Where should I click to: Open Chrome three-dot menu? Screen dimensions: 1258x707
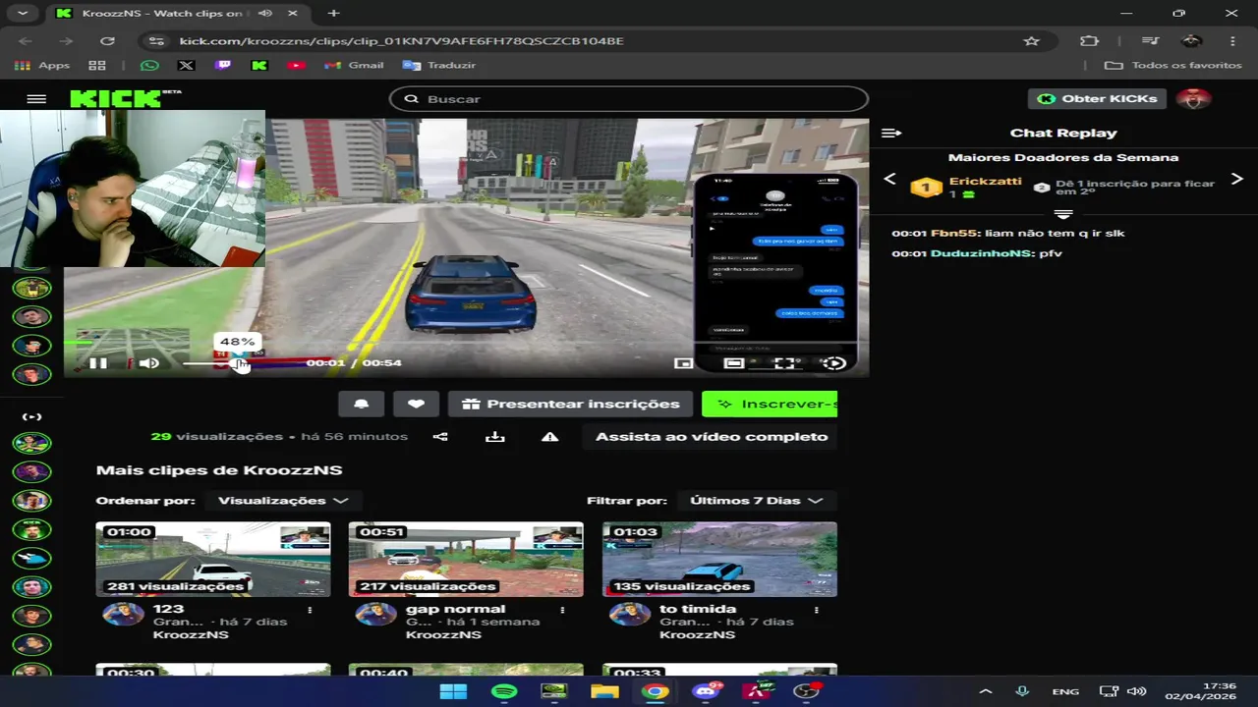point(1232,41)
